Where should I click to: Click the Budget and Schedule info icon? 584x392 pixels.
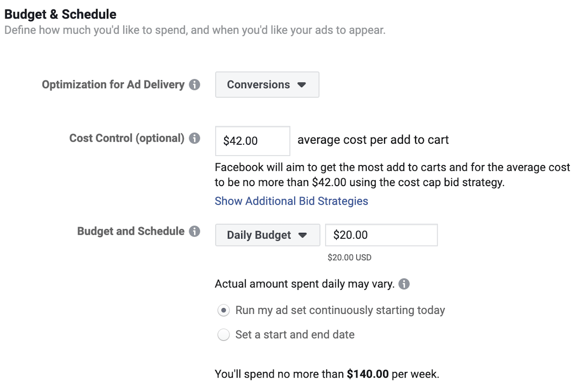(195, 231)
